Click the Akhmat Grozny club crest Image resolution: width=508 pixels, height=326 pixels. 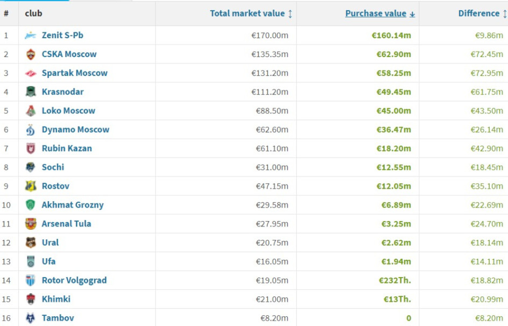coord(31,205)
